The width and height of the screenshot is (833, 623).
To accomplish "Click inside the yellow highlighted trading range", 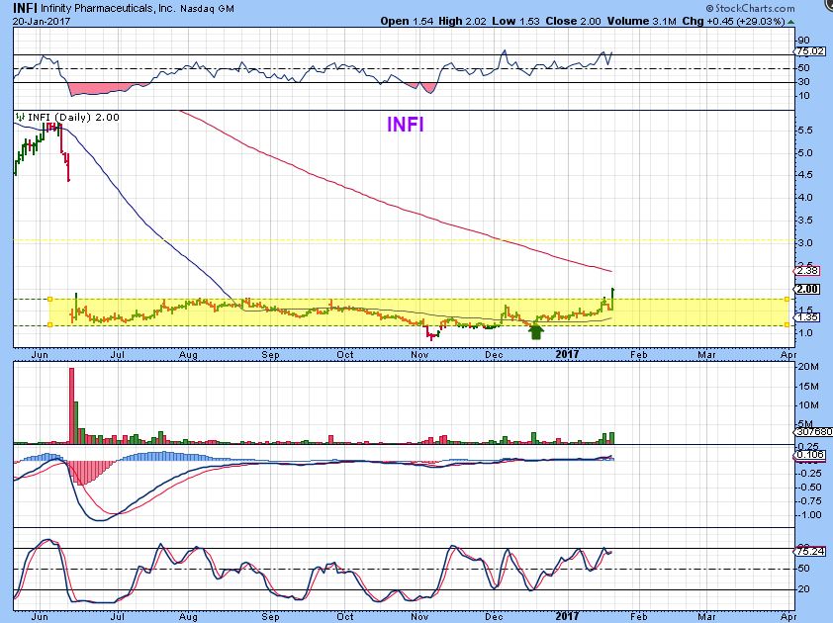I will pyautogui.click(x=396, y=311).
